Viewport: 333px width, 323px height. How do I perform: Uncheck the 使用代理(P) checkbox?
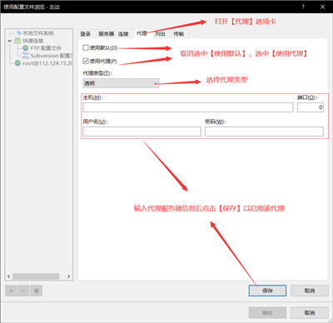click(86, 61)
